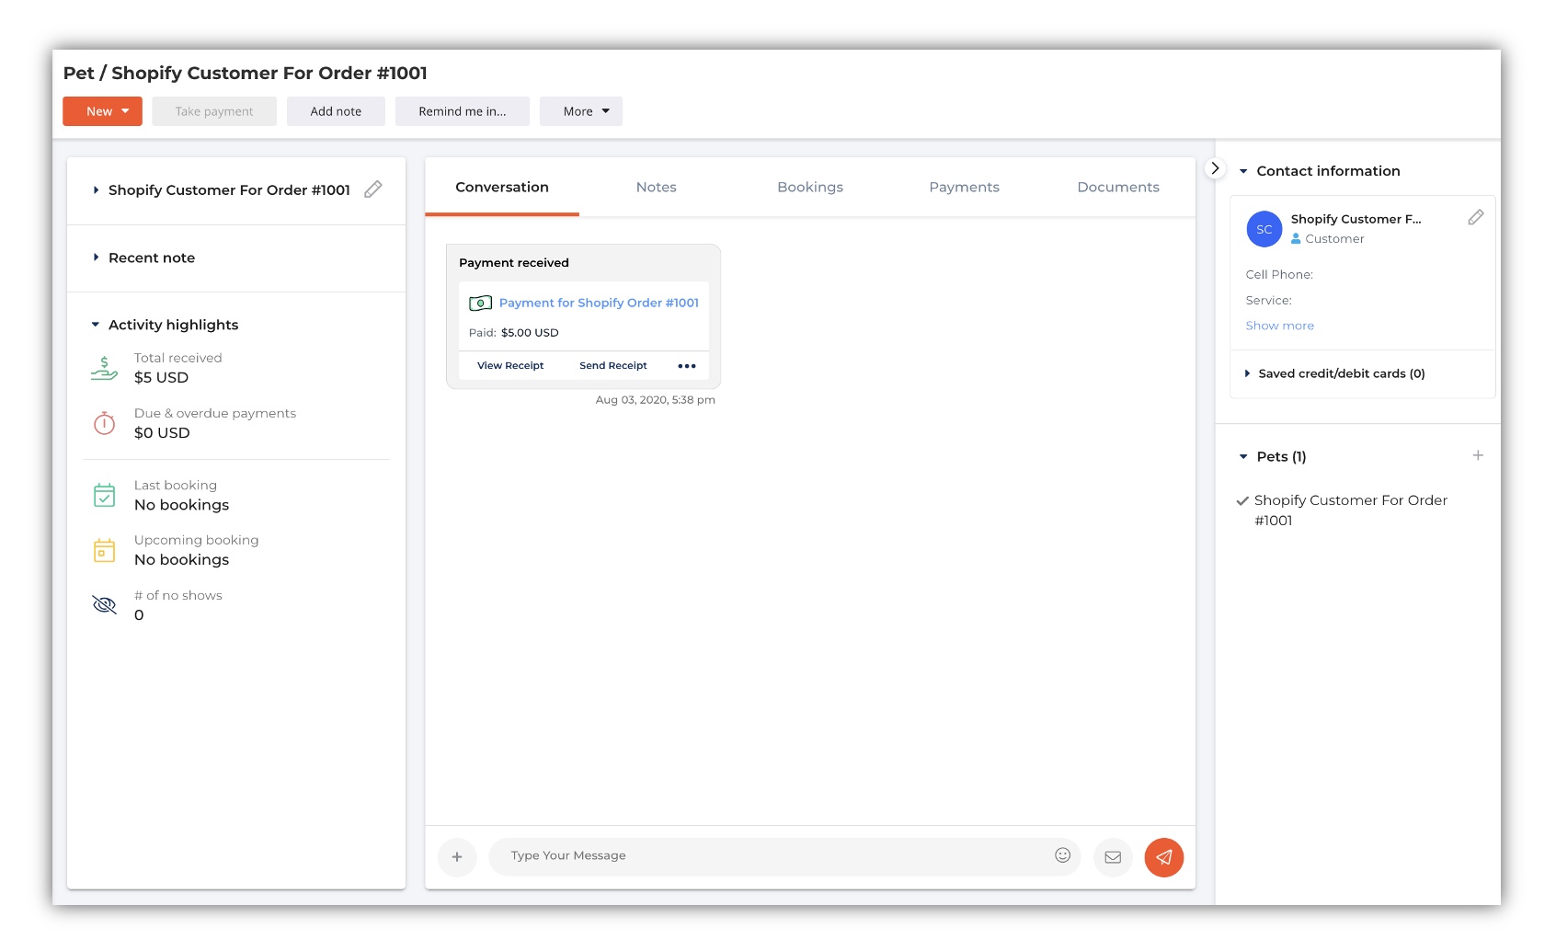Switch to the Documents tab
The width and height of the screenshot is (1556, 951).
pos(1118,187)
